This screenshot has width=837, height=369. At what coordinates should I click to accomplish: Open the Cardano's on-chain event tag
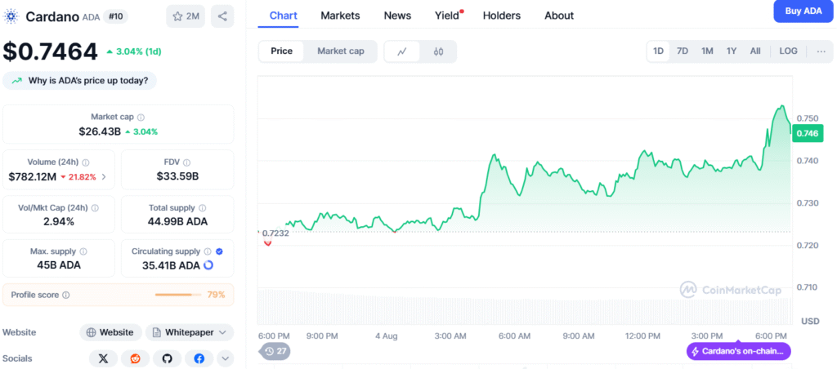(x=738, y=351)
